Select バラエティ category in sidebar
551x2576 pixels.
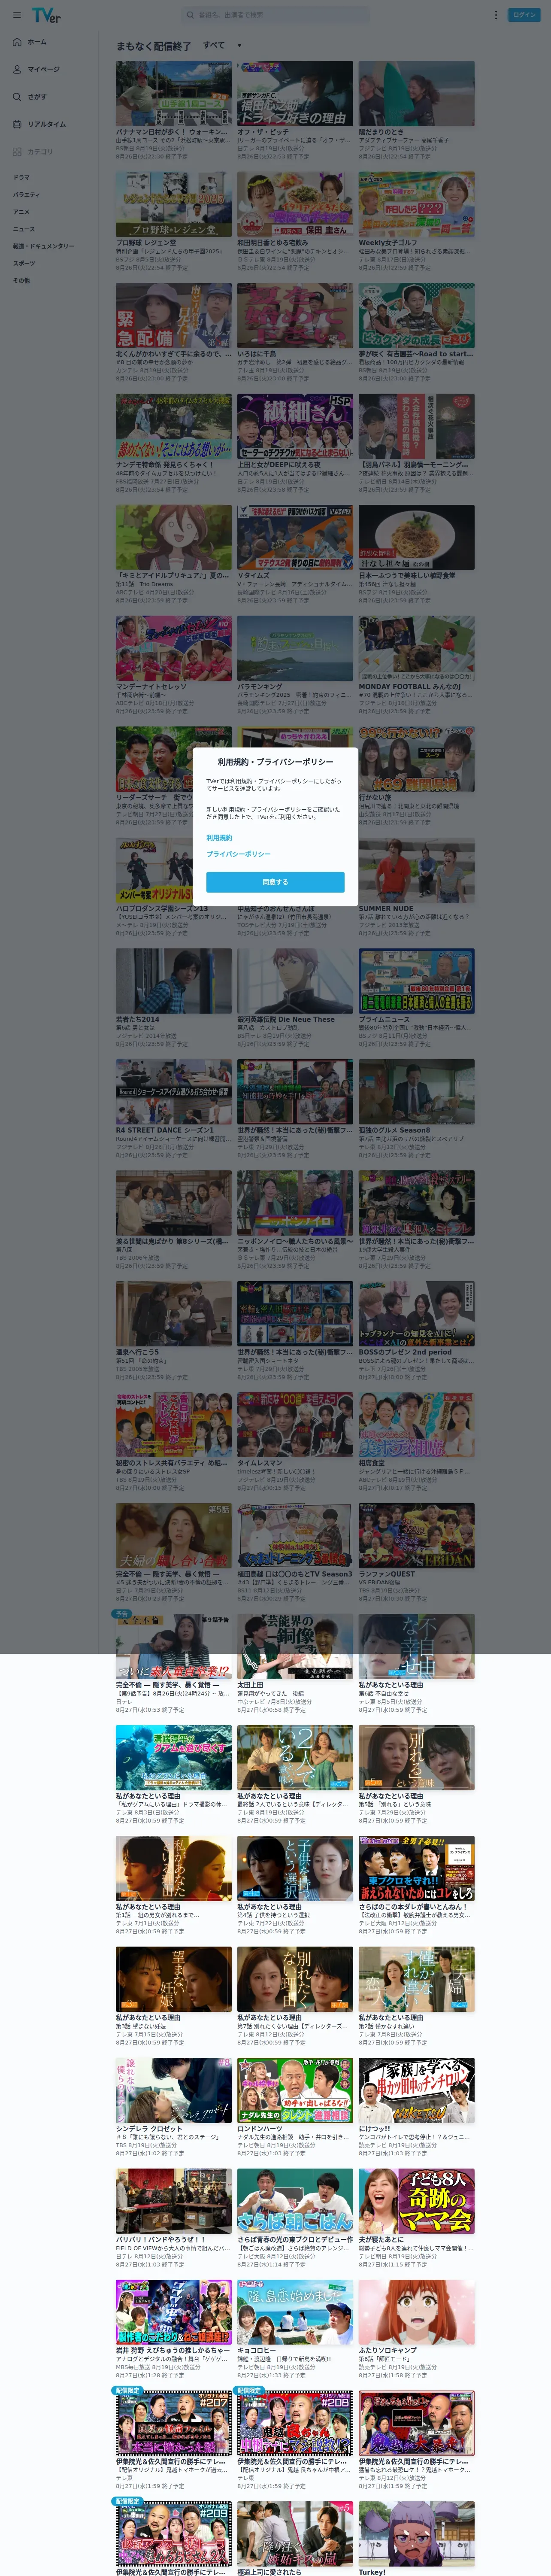click(26, 194)
